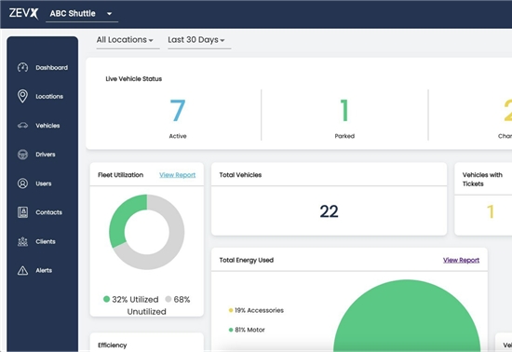Image resolution: width=512 pixels, height=352 pixels.
Task: Go to the Vehicles menu label
Action: 47,126
